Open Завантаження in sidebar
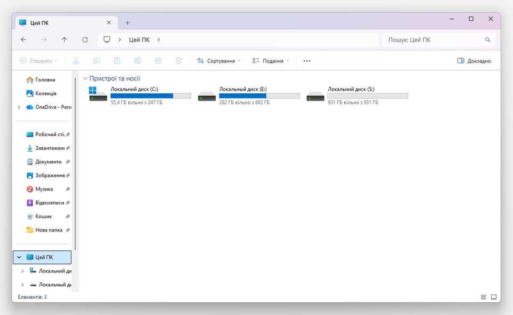The height and width of the screenshot is (315, 513). coord(45,148)
